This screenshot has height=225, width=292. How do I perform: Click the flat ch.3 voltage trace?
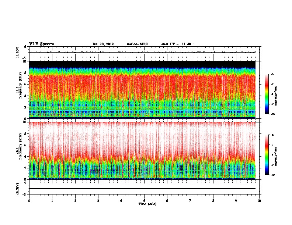[x=142, y=189]
